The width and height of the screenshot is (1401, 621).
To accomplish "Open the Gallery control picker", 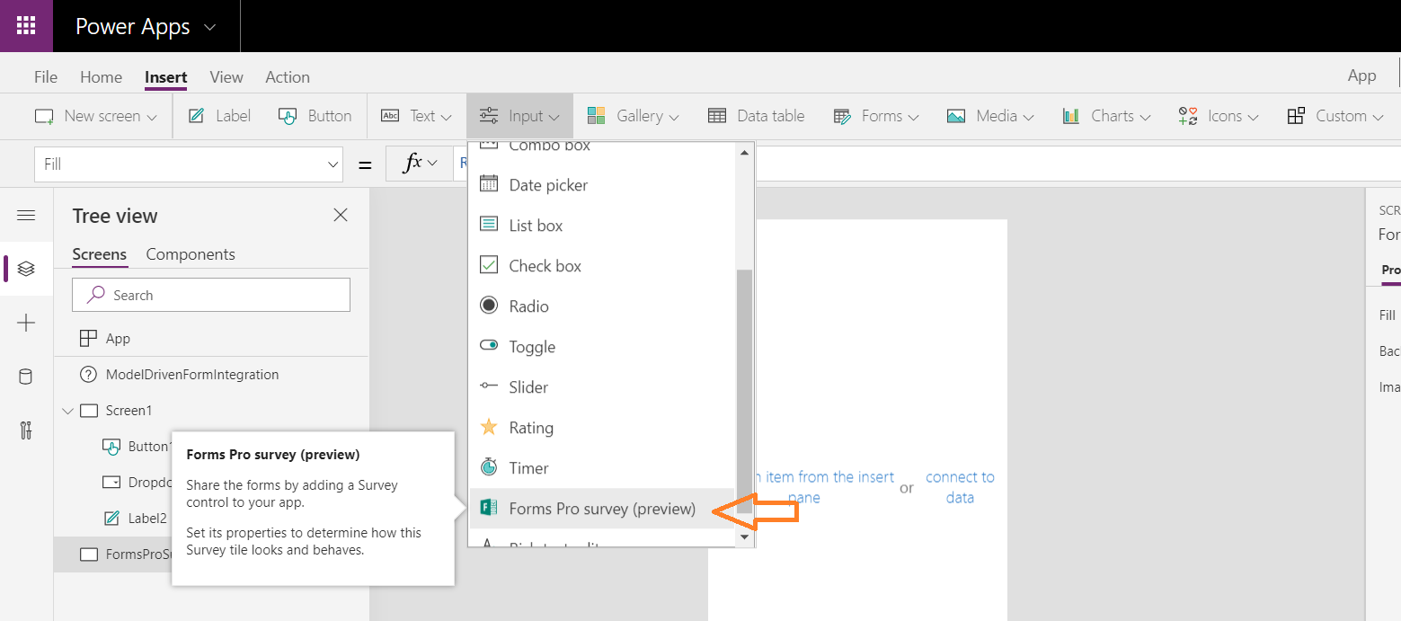I will [x=633, y=115].
